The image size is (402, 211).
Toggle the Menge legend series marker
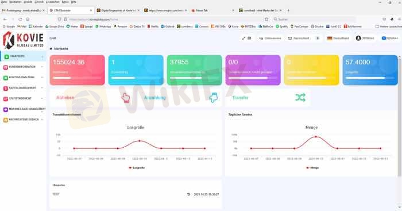[x=307, y=168]
